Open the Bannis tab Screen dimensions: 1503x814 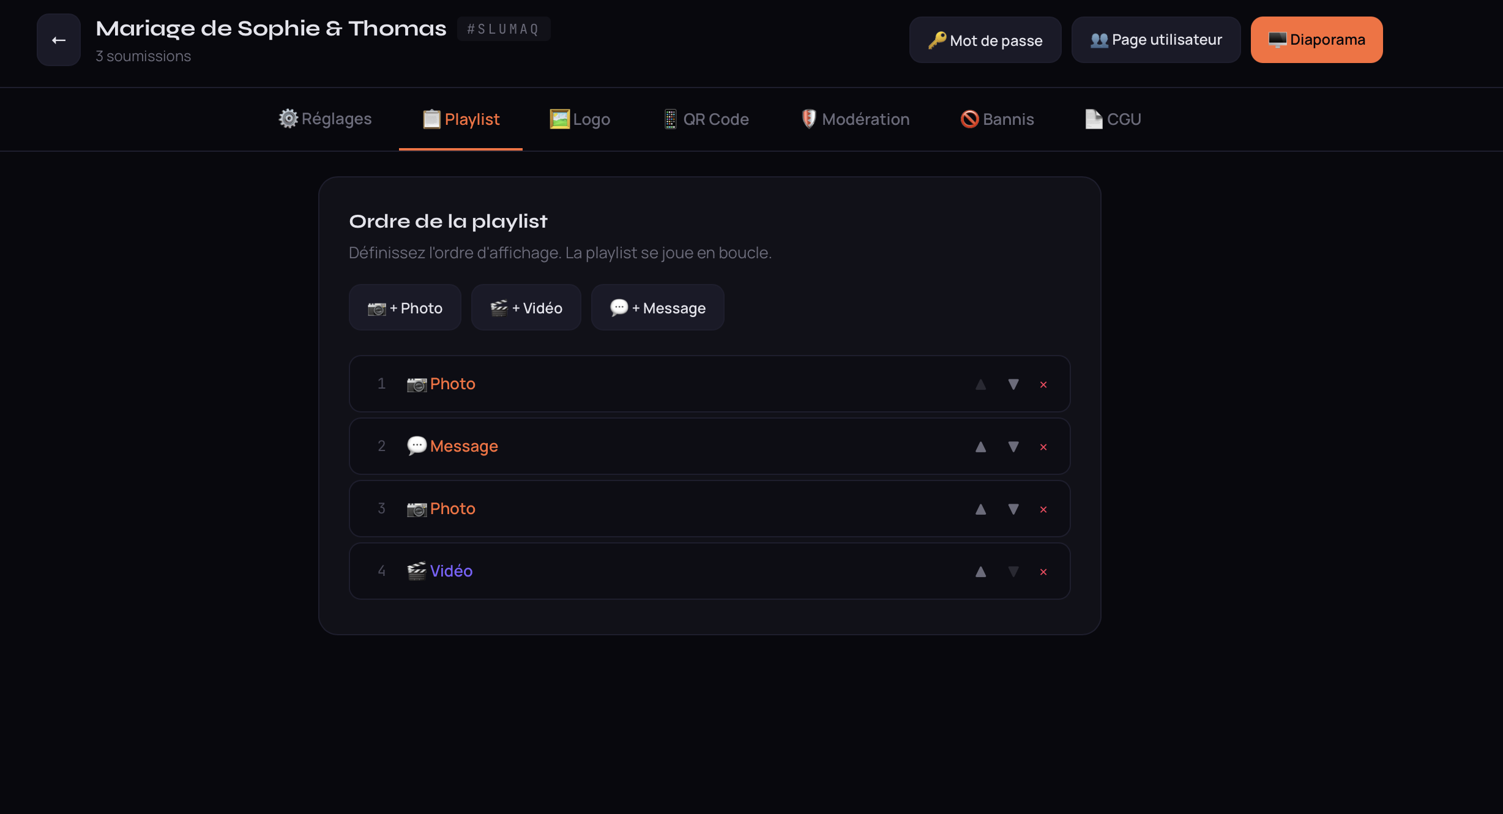[x=997, y=119]
